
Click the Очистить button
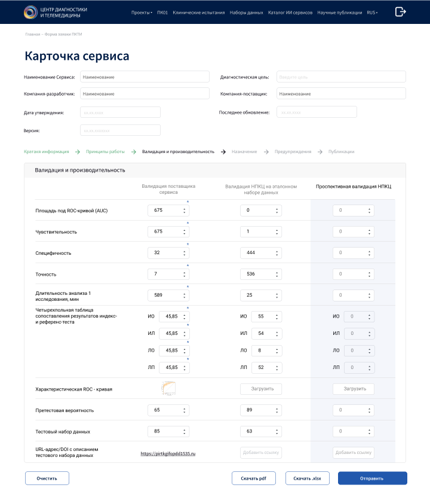47,478
